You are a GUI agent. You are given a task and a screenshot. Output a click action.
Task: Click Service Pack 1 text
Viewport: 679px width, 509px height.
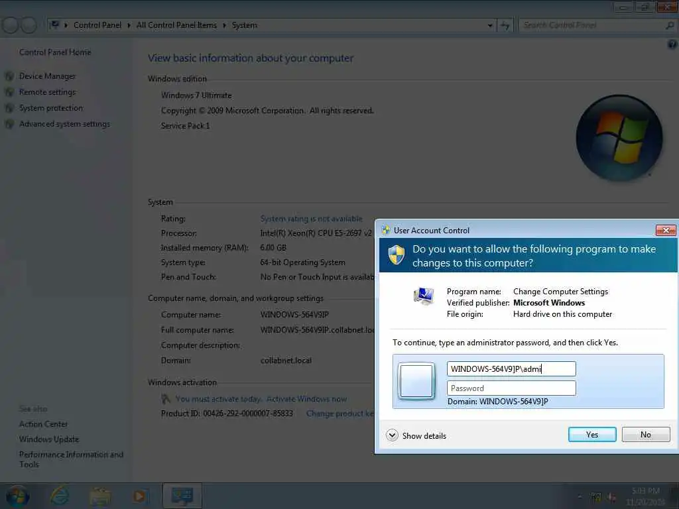point(186,126)
